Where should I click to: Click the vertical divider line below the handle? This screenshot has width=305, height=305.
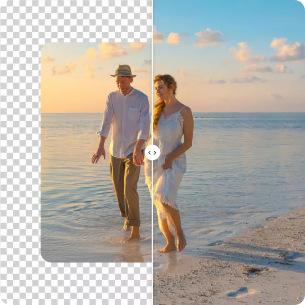(152, 232)
